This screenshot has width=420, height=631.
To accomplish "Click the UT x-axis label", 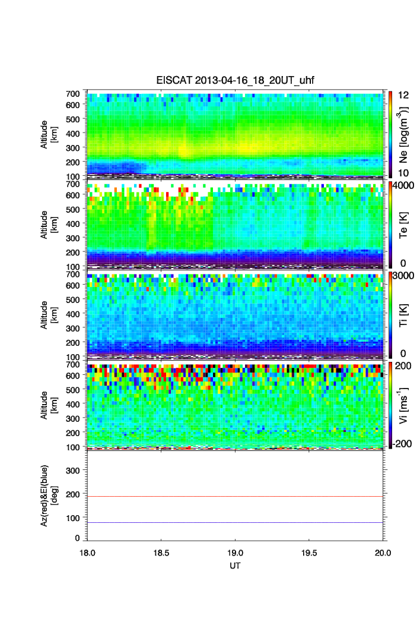I will (x=236, y=566).
